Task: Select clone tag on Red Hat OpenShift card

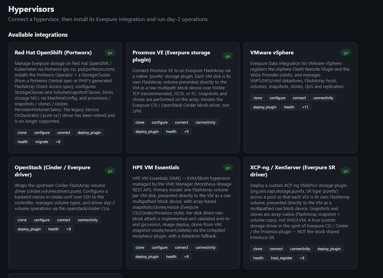Action: [x=22, y=132]
